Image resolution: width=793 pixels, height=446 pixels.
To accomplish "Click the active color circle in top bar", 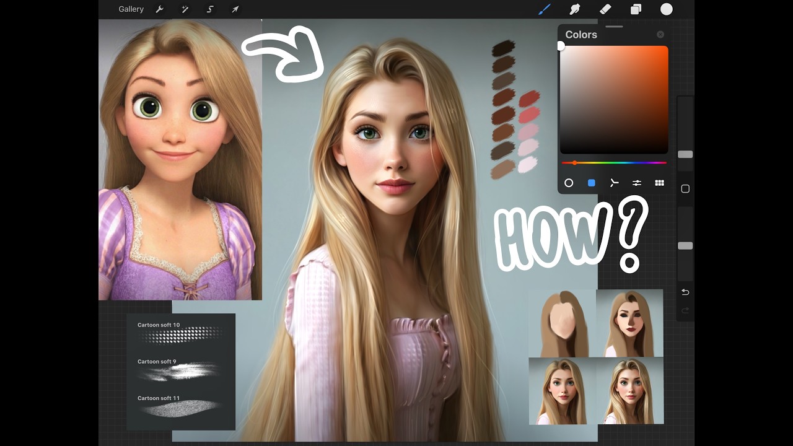I will pyautogui.click(x=667, y=9).
